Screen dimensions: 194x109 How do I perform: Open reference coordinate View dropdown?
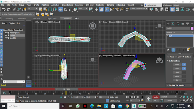(x=83, y=9)
